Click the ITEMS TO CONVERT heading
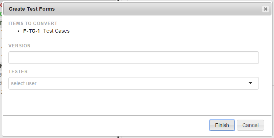 33,23
